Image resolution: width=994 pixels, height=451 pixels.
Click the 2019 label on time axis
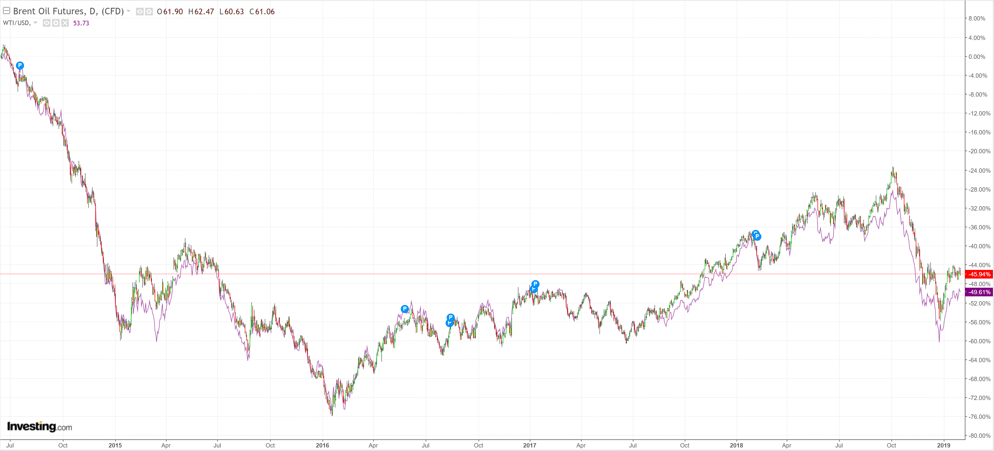point(944,445)
